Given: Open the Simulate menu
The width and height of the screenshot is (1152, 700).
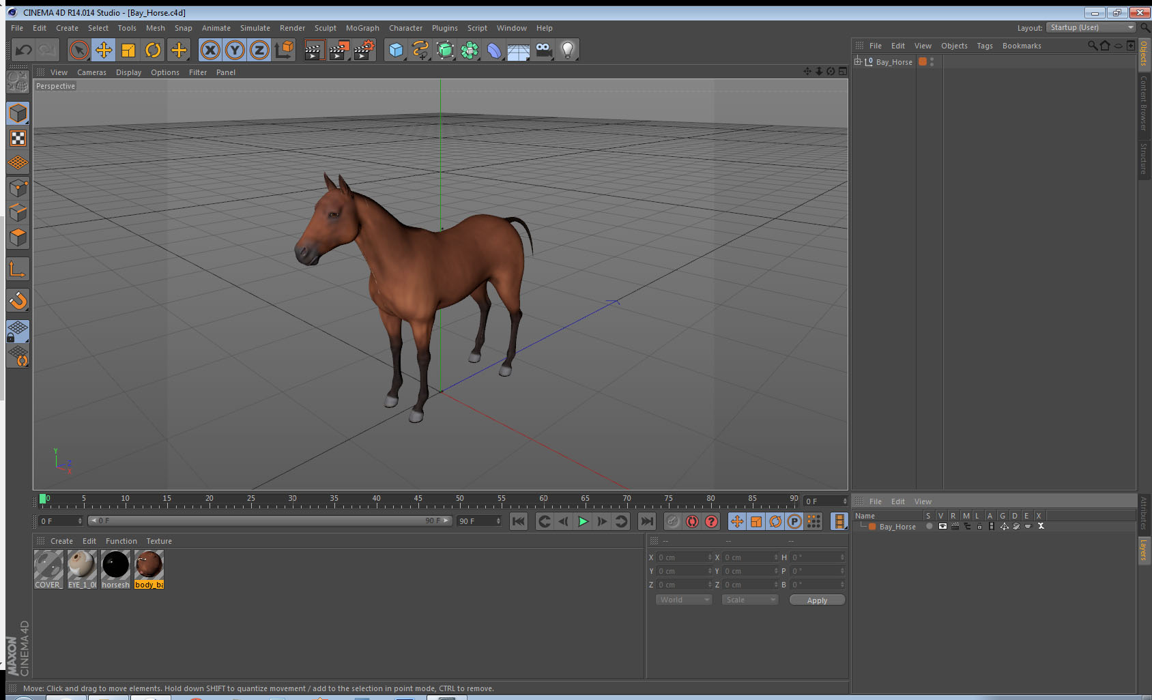Looking at the screenshot, I should click(255, 28).
